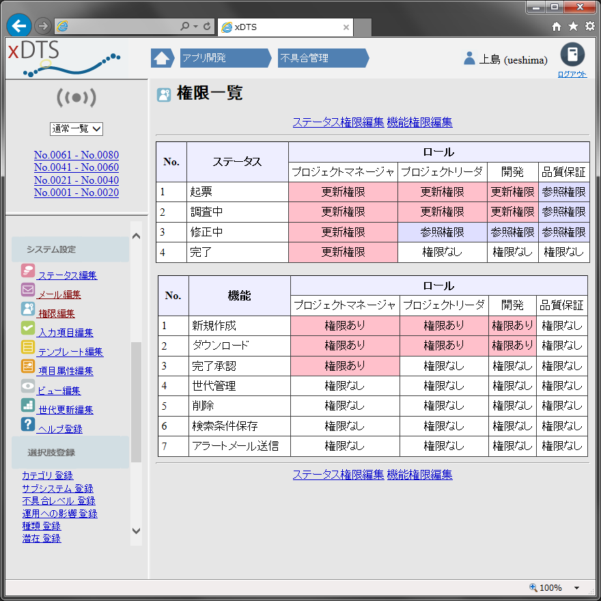This screenshot has width=601, height=601.
Task: Open bottom 機能権限編集 link
Action: point(420,475)
